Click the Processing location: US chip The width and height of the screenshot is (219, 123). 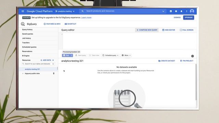[x=71, y=52]
